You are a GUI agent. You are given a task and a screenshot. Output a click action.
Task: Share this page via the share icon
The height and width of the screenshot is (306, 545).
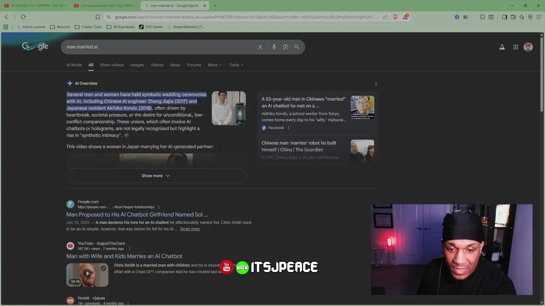point(385,17)
